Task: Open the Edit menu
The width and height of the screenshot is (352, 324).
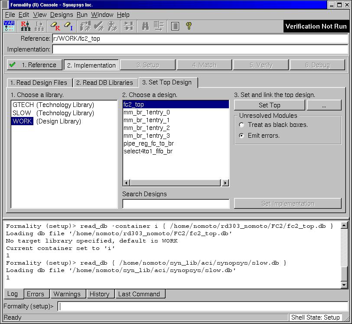Action: point(24,15)
